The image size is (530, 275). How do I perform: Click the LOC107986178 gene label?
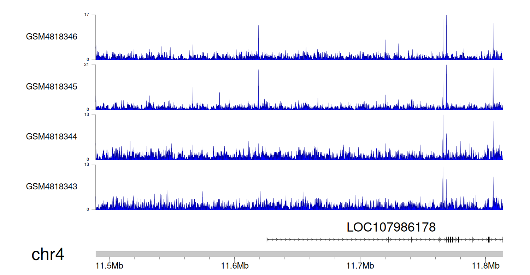(x=391, y=227)
